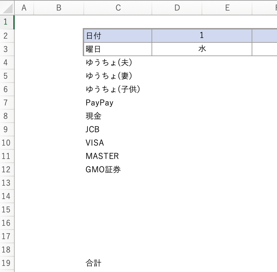Select row 19 header

coord(7,263)
